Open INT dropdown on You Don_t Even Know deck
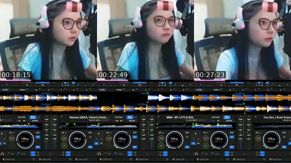Screen dimensions: 291x163 pos(258,133)
